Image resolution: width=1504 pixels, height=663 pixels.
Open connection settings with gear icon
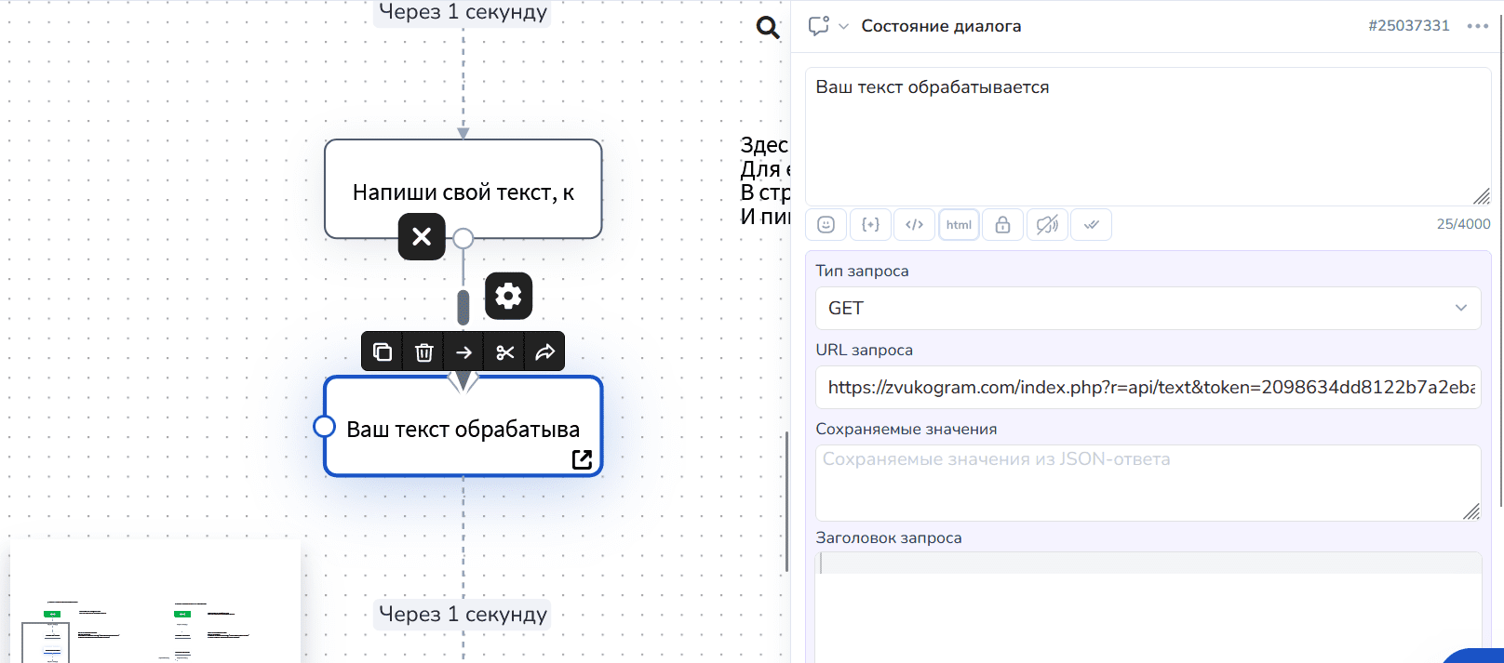(508, 296)
